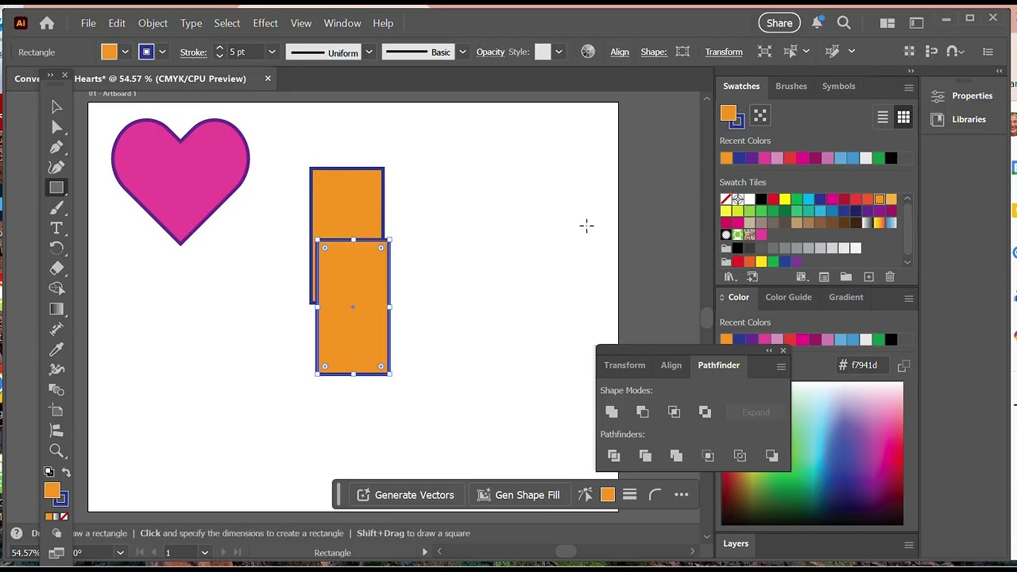The width and height of the screenshot is (1017, 572).
Task: Open the File menu
Action: pos(88,23)
